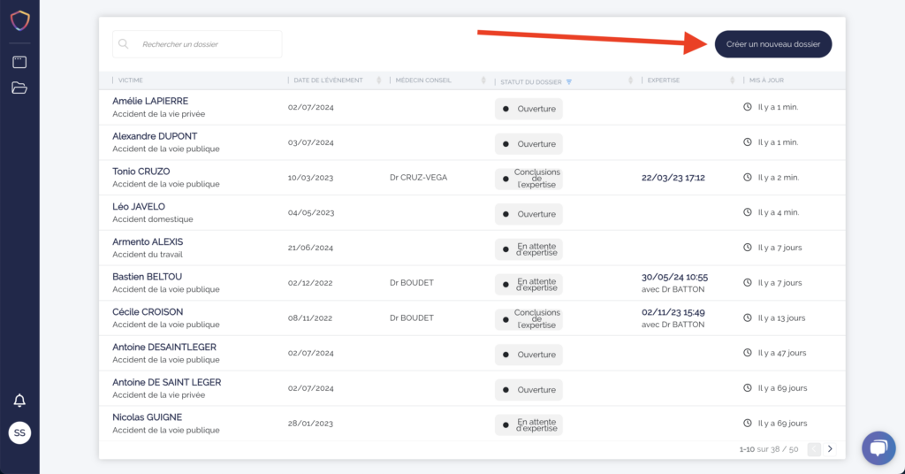The image size is (905, 474).
Task: Click the Mis à jour column header
Action: pyautogui.click(x=766, y=80)
